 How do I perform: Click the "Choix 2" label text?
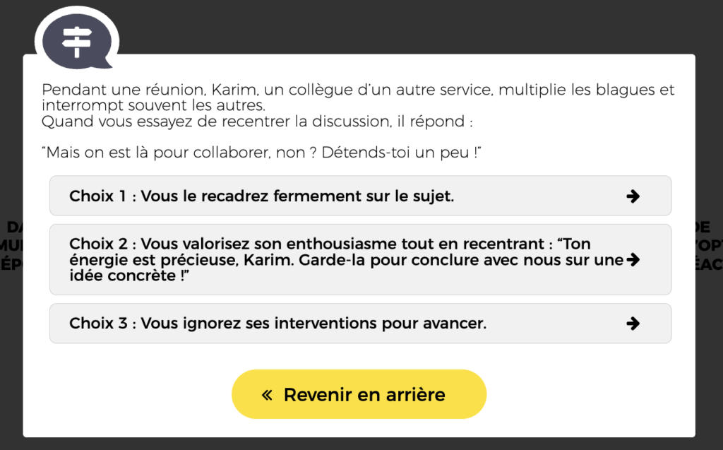pos(98,244)
